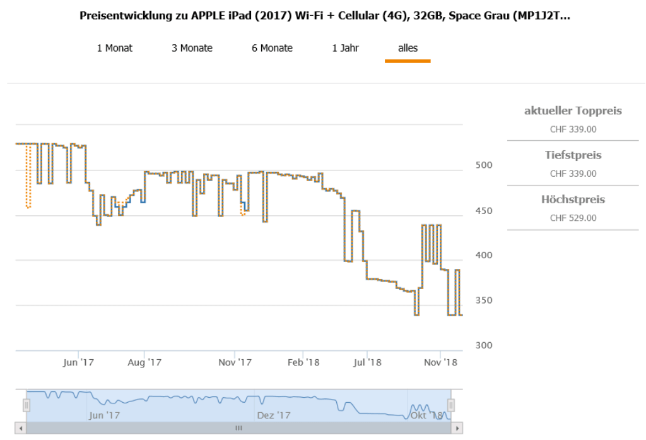
Task: Click the 'Höchstpreis' heading
Action: (x=573, y=199)
